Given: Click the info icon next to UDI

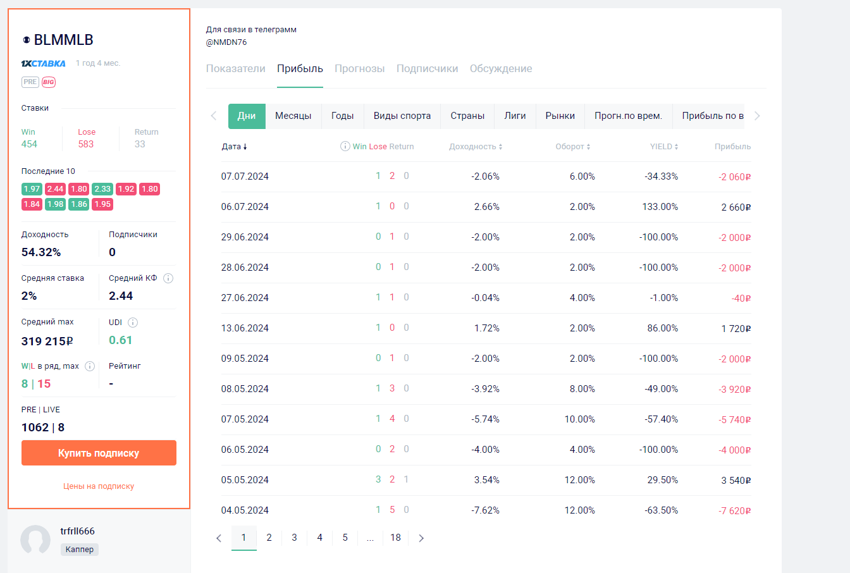Looking at the screenshot, I should (x=132, y=323).
